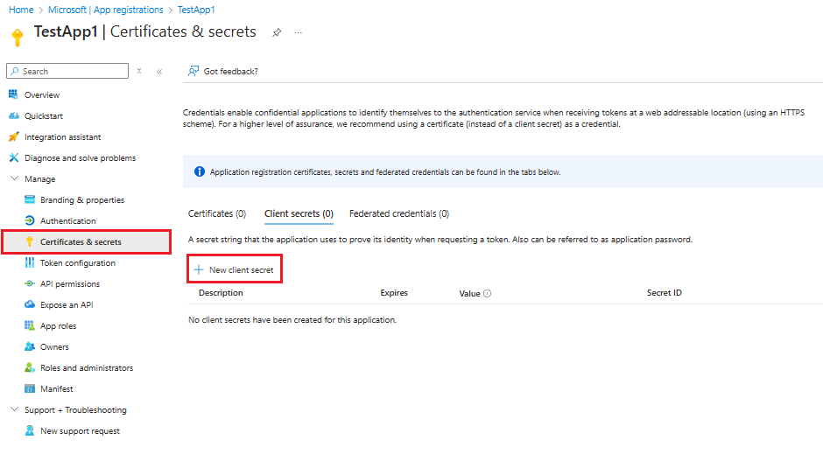The height and width of the screenshot is (454, 823).
Task: Click the Description column header
Action: tap(221, 292)
